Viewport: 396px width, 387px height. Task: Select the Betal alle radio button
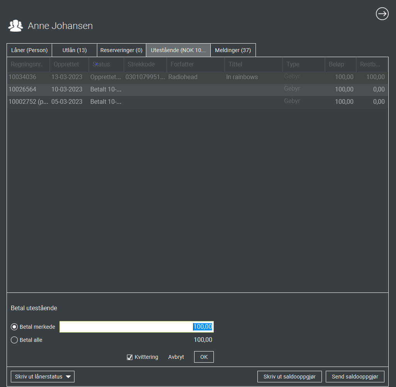[x=14, y=340]
